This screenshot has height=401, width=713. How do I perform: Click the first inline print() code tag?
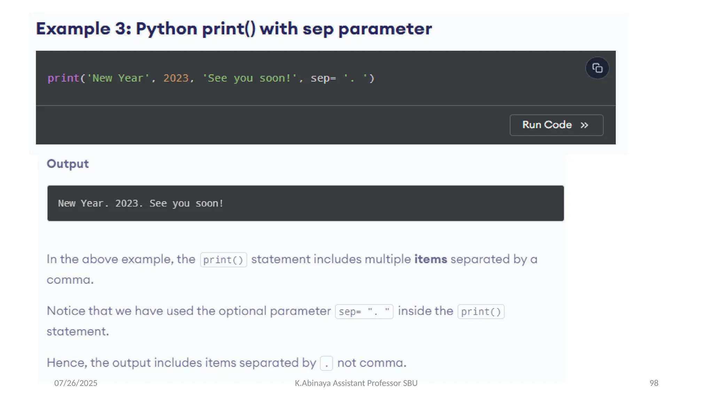click(223, 260)
